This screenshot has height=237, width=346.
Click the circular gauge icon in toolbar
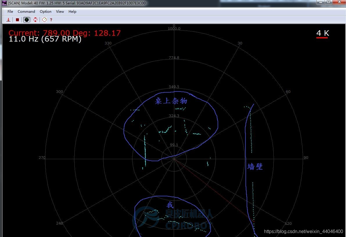(x=44, y=20)
